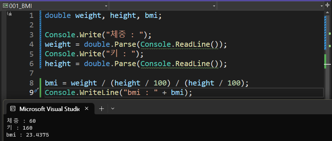Click line number 5 in the gutter
The image size is (332, 141).
point(31,54)
